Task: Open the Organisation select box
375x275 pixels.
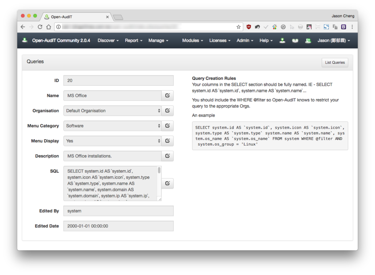Action: click(112, 111)
